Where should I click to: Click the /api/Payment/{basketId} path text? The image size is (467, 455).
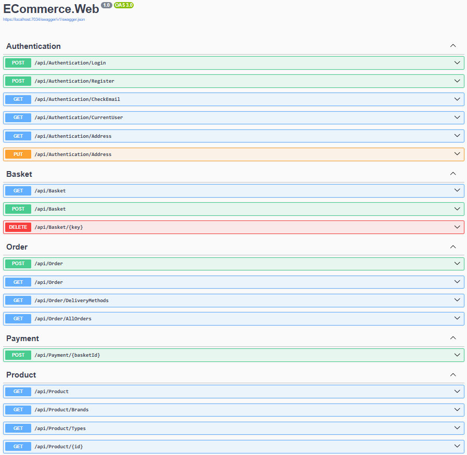click(67, 355)
